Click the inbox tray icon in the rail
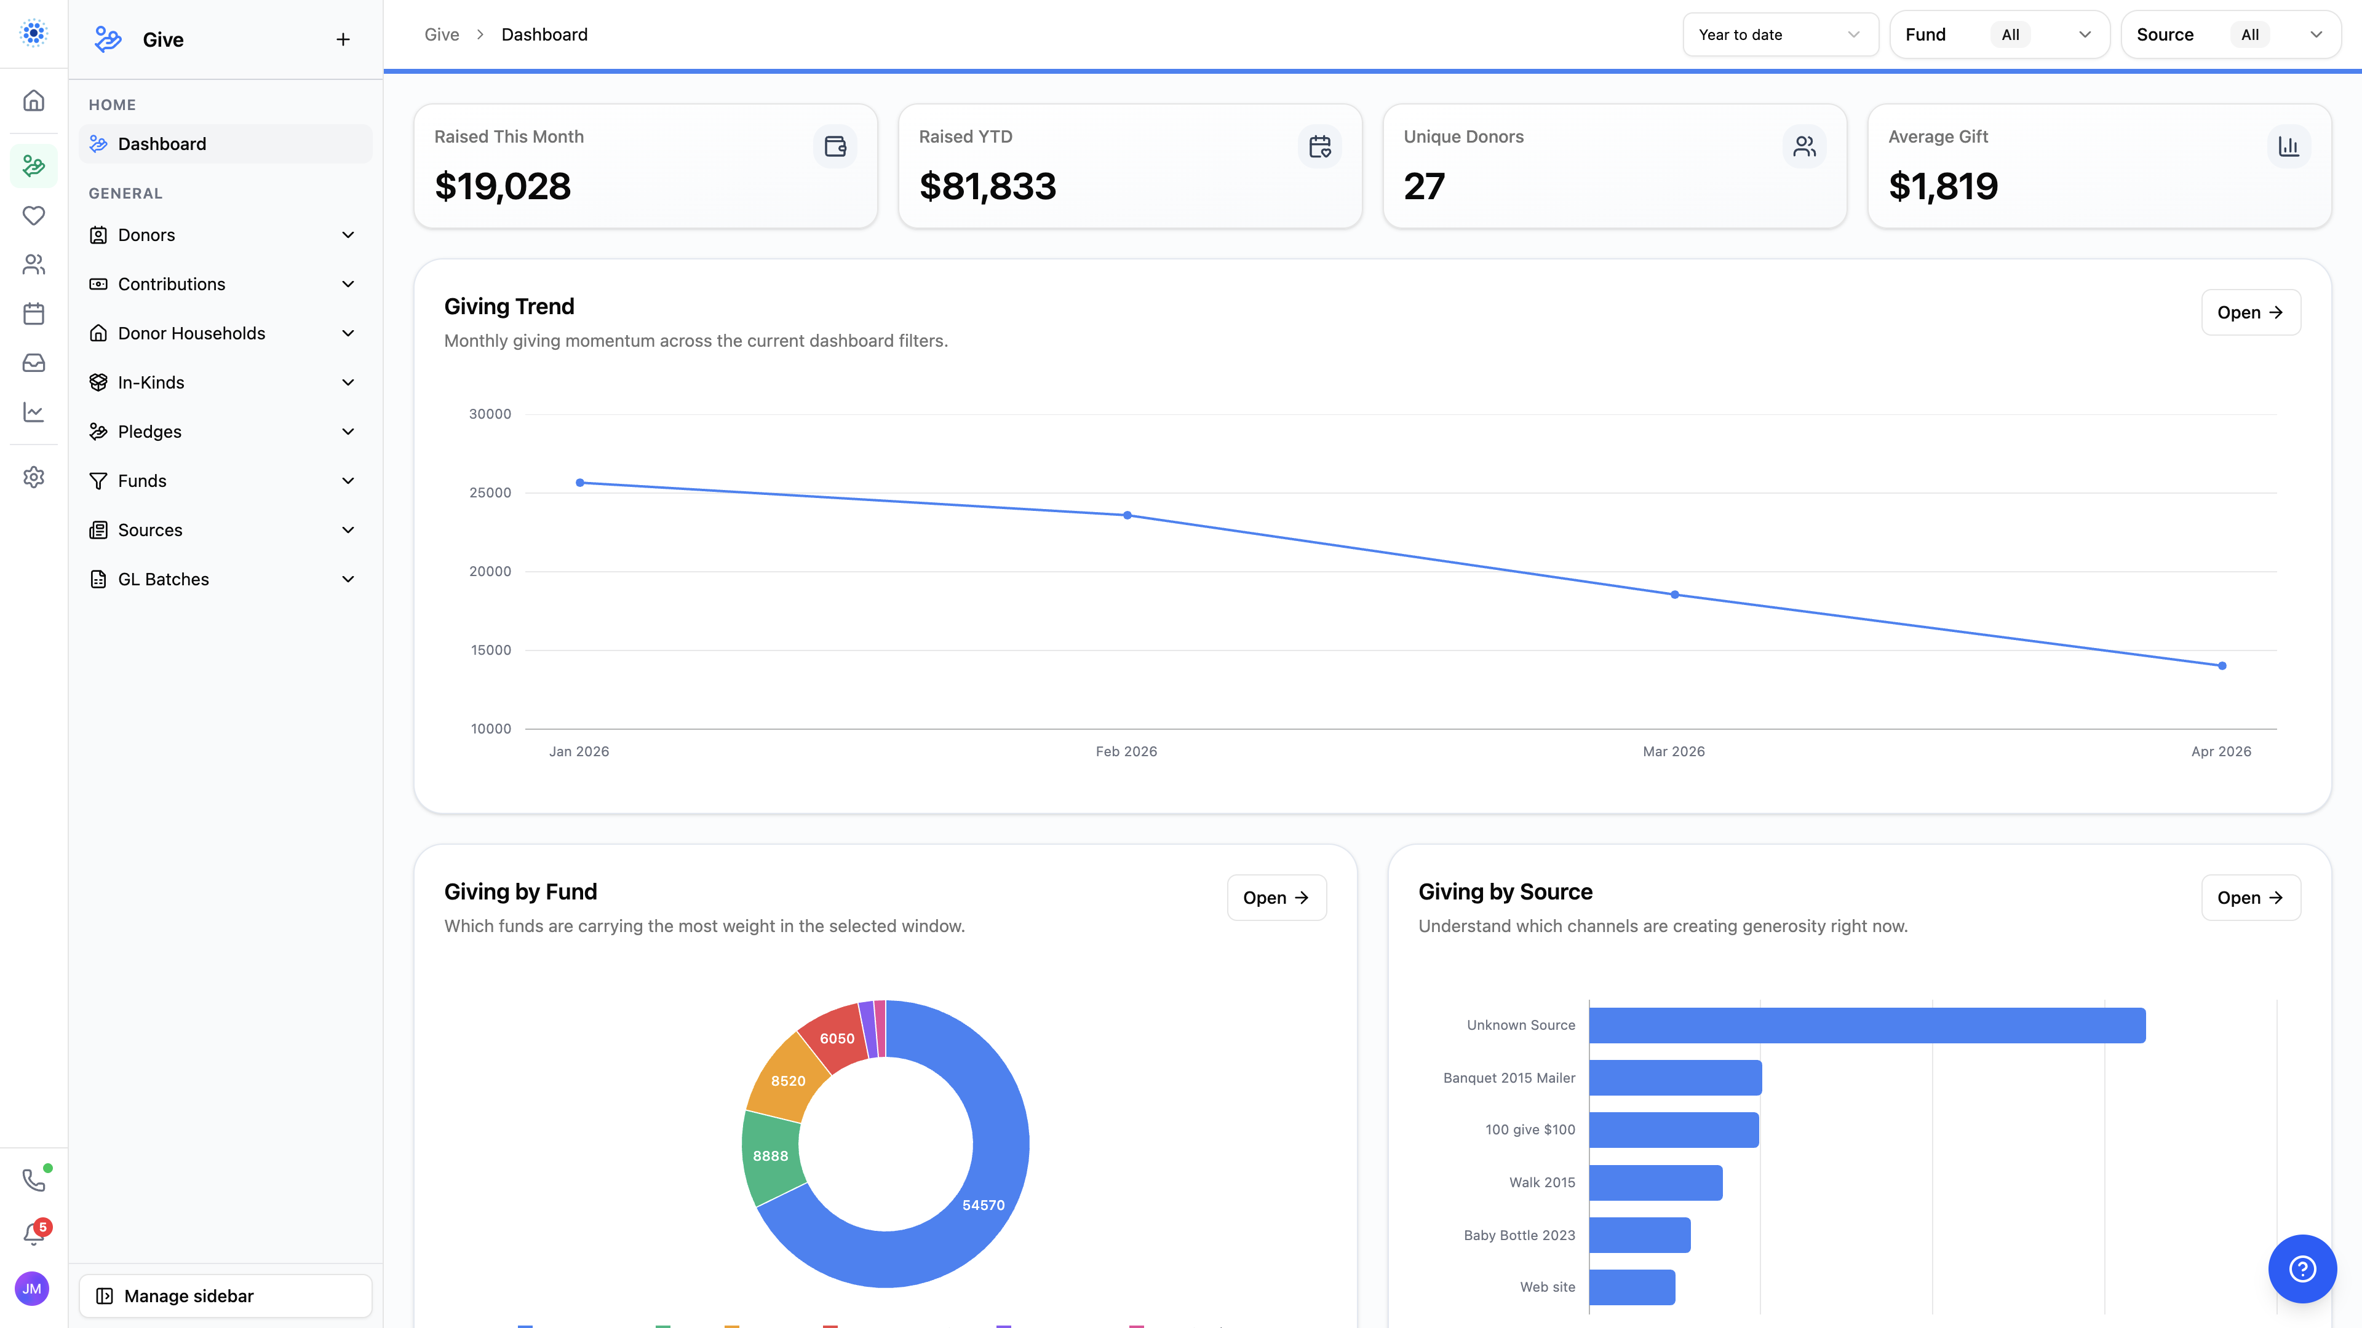The image size is (2362, 1328). click(x=34, y=363)
